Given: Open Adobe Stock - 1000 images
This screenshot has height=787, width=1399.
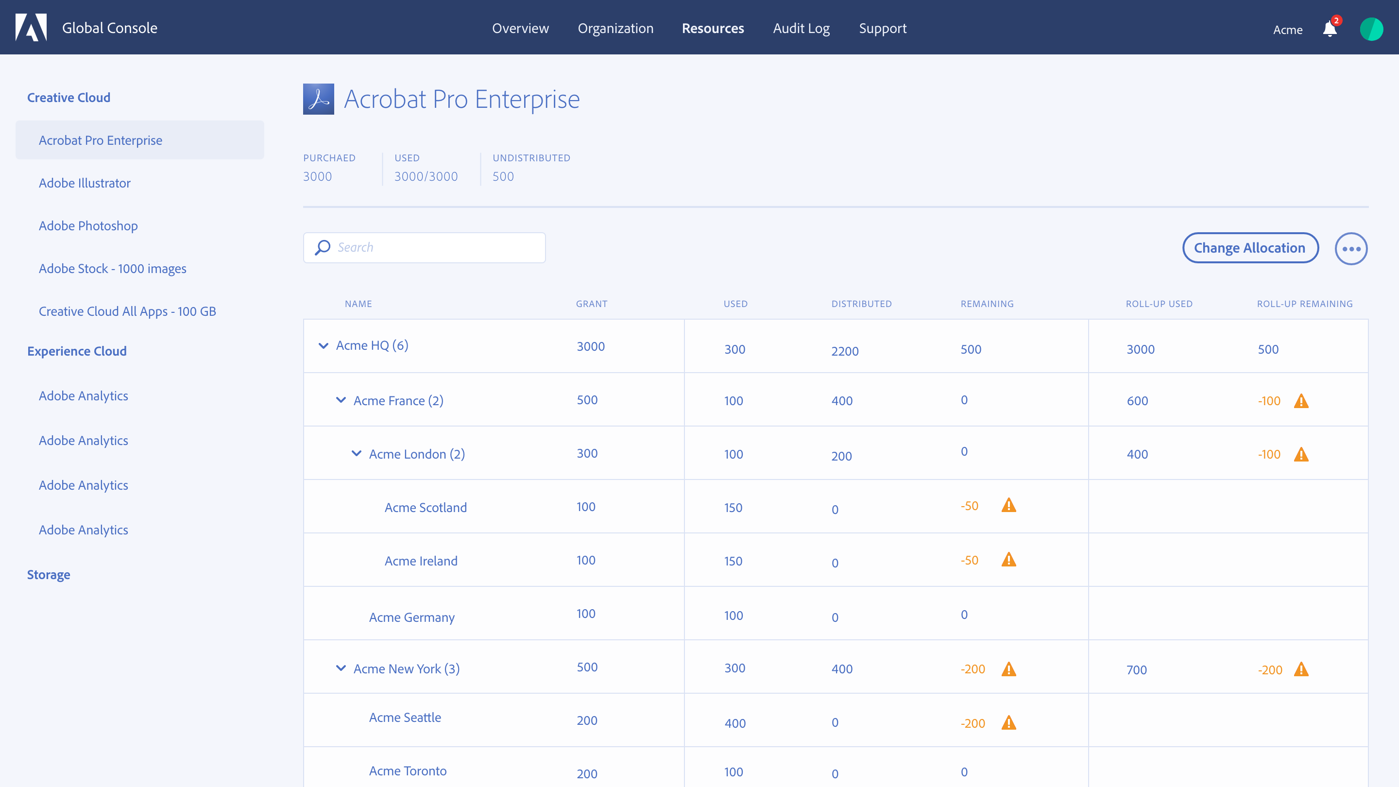Looking at the screenshot, I should coord(112,269).
